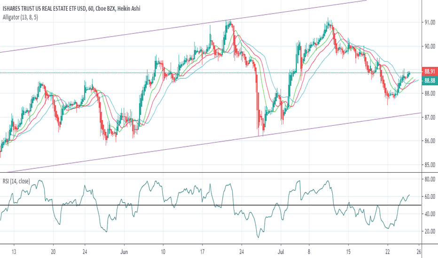This screenshot has width=438, height=258.
Task: Click the RSI 20.00 scale label
Action: pyautogui.click(x=430, y=231)
